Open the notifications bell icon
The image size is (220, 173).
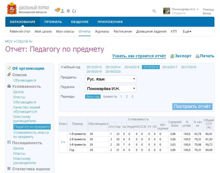pyautogui.click(x=68, y=11)
